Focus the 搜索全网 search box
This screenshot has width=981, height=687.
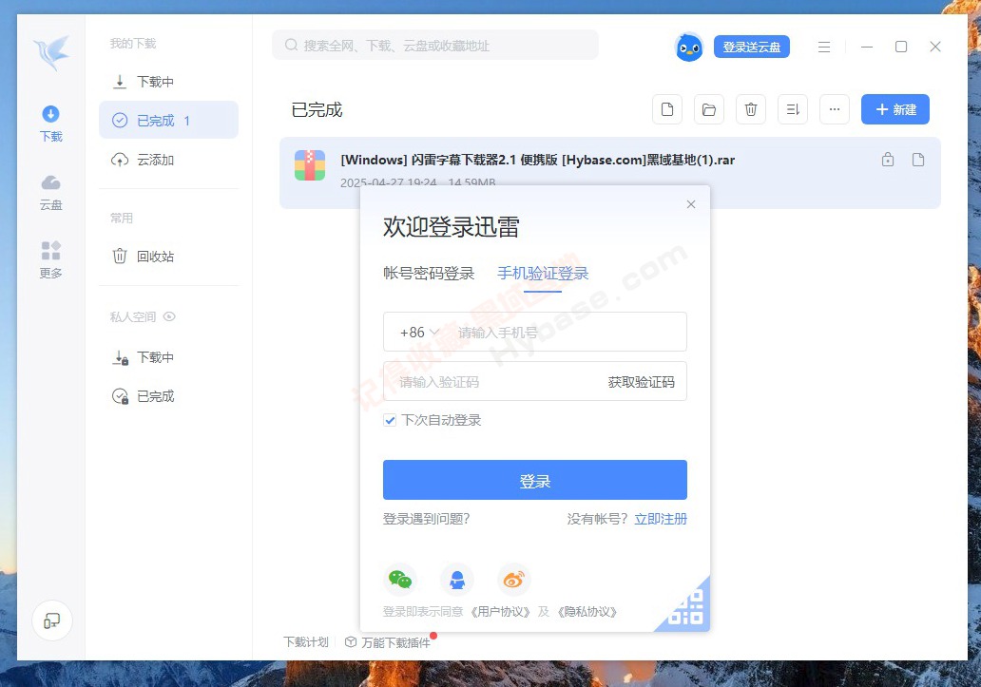click(x=435, y=45)
